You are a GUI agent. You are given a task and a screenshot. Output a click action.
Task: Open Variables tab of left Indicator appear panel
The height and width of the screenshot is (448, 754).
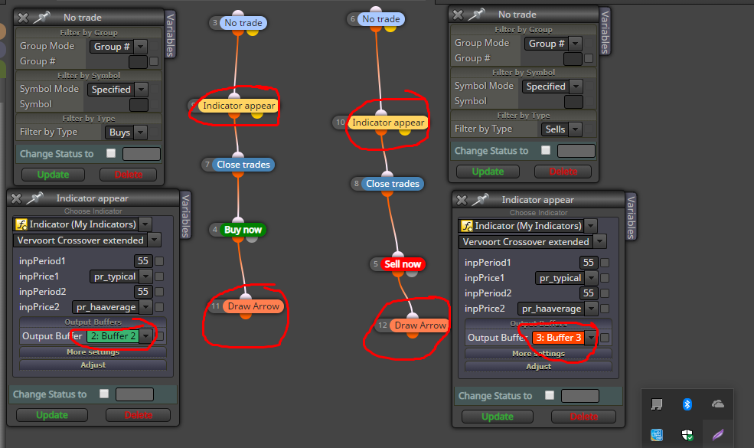pos(185,216)
